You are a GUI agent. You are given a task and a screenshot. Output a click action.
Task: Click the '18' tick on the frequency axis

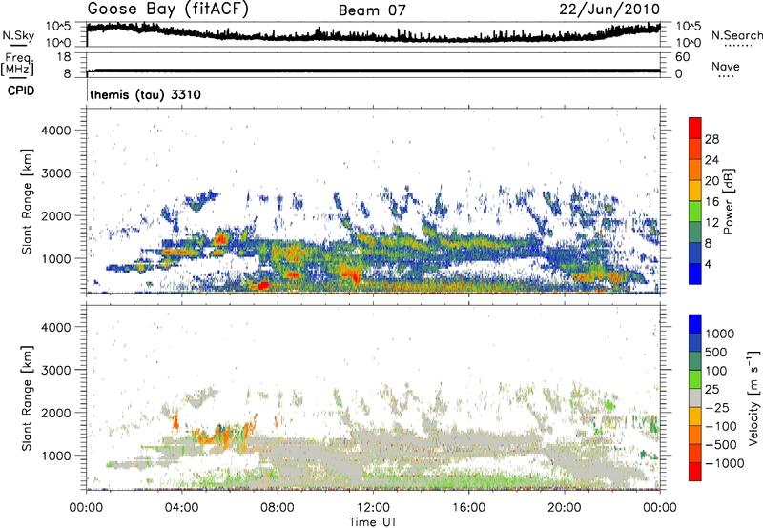coord(64,57)
